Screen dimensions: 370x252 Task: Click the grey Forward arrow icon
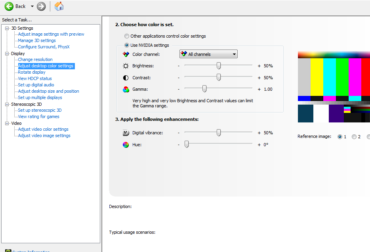coord(41,6)
